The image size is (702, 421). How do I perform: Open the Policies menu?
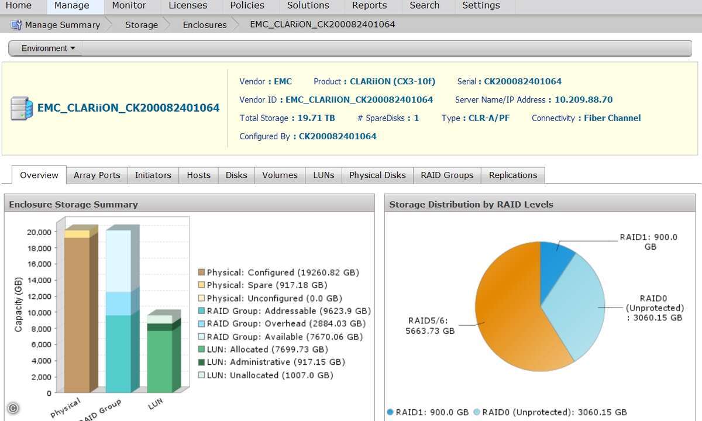(247, 6)
